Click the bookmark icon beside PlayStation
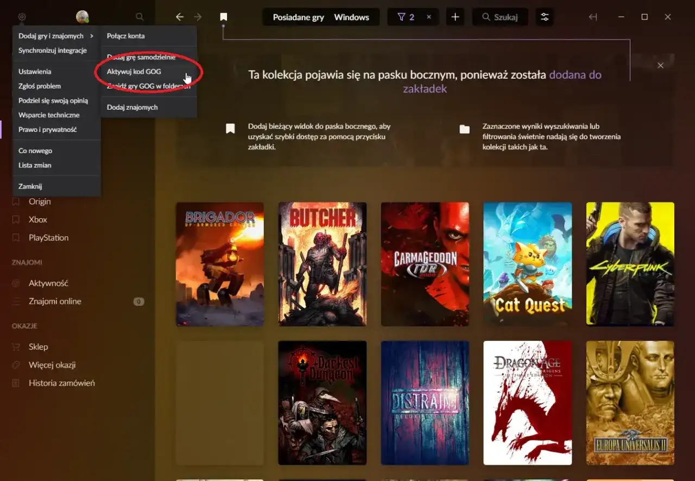This screenshot has height=481, width=695. click(16, 237)
